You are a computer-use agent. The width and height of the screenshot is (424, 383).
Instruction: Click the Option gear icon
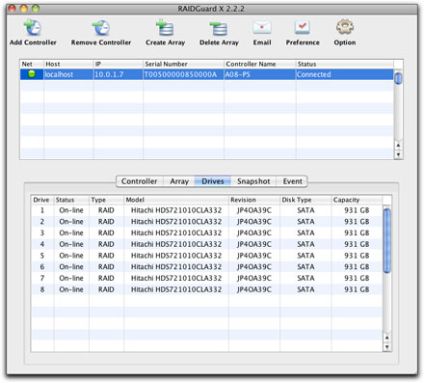tap(345, 27)
